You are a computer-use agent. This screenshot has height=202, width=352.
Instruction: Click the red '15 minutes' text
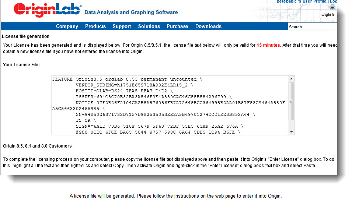[x=268, y=45]
